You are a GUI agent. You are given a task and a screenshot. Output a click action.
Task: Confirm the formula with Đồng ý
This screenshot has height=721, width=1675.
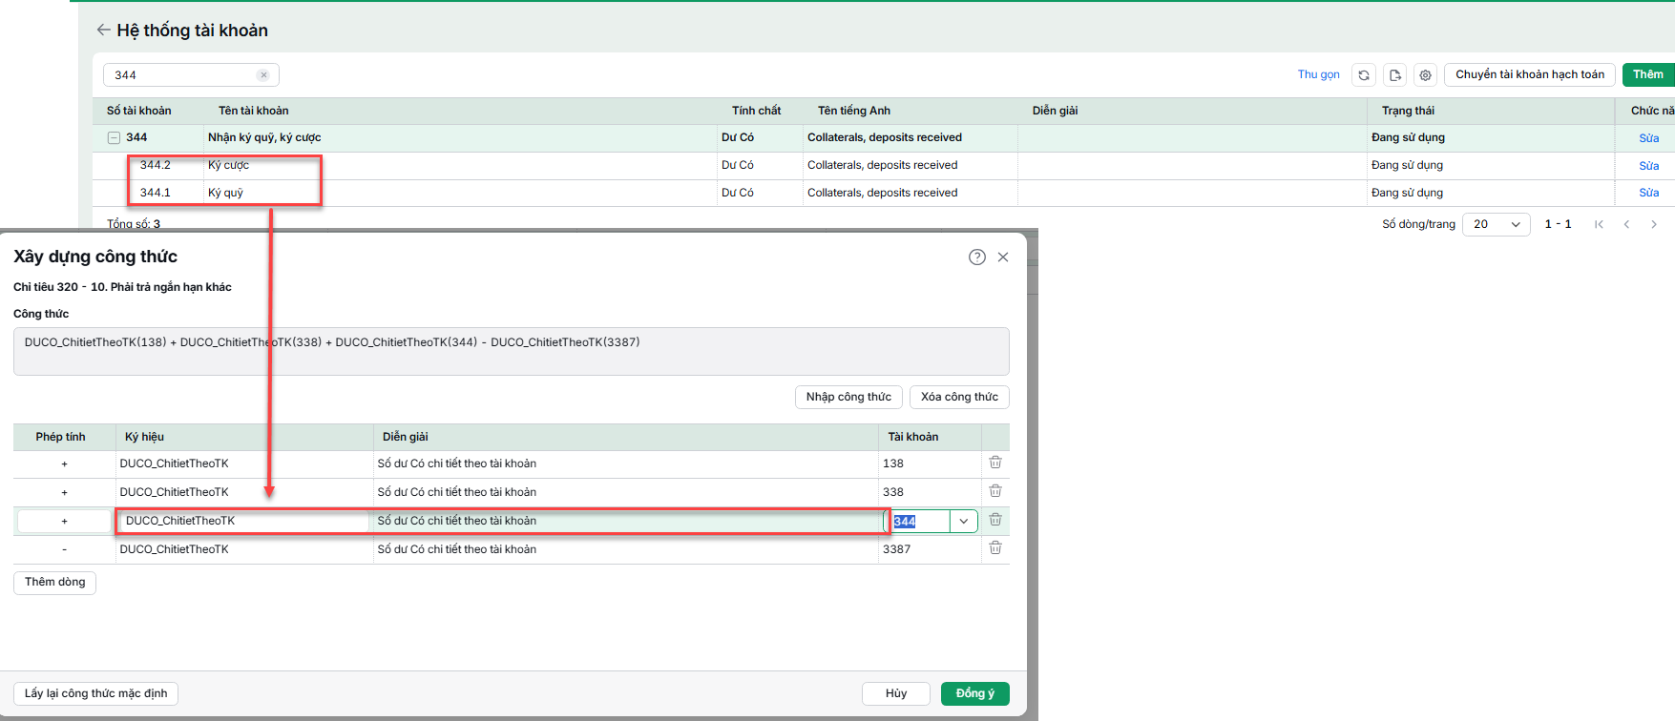pos(974,693)
